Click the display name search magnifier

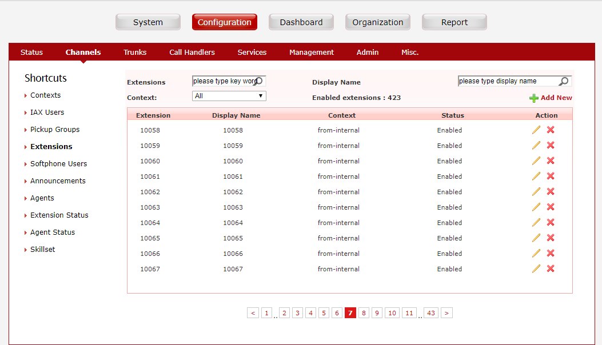[x=564, y=81]
